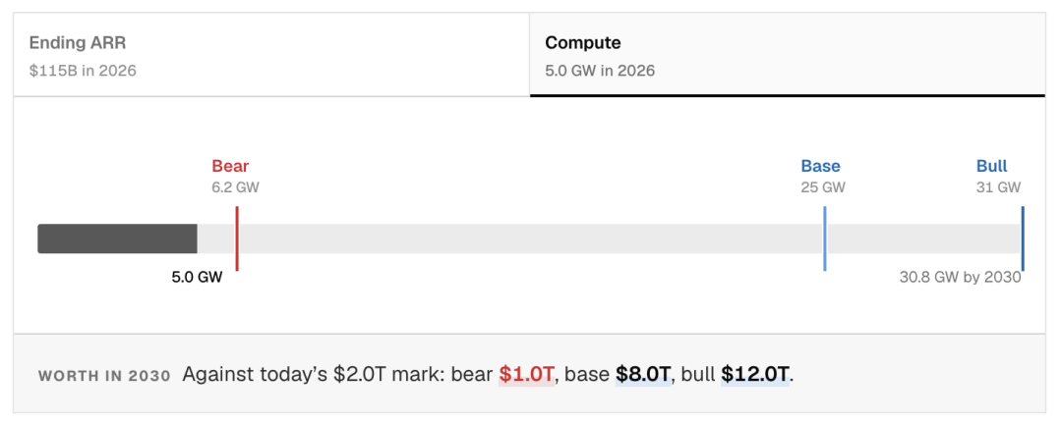The height and width of the screenshot is (423, 1062).
Task: Click the red Bear marker line
Action: (237, 238)
